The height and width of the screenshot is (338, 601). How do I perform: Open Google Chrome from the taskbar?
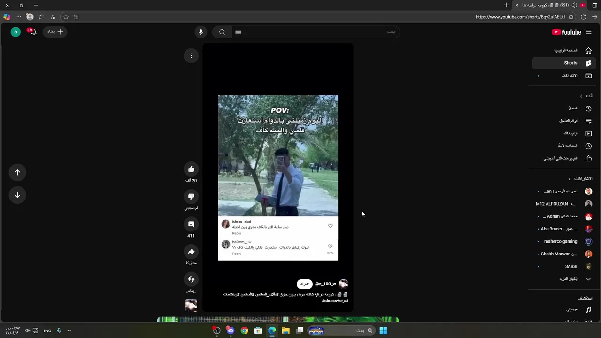click(x=244, y=330)
